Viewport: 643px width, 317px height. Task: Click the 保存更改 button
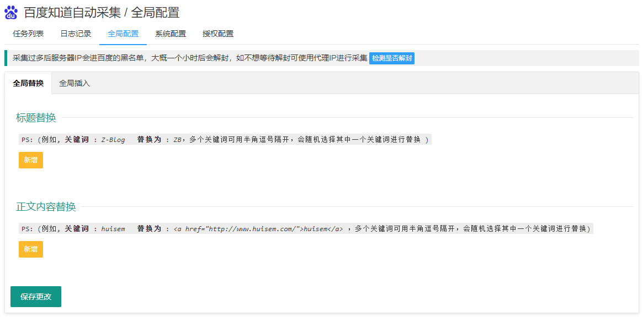[x=36, y=297]
